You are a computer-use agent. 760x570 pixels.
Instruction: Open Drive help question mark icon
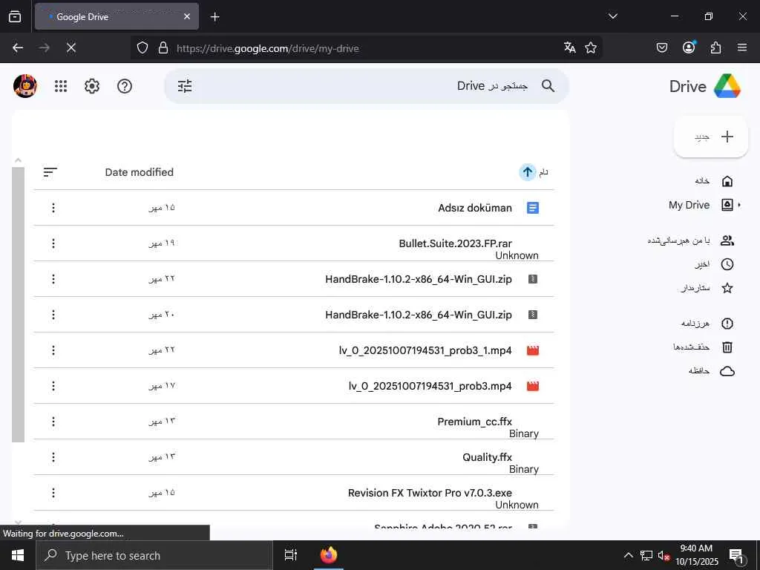coord(125,86)
